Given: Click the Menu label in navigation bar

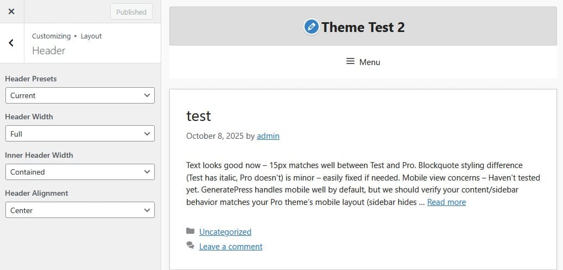Looking at the screenshot, I should pyautogui.click(x=370, y=62).
